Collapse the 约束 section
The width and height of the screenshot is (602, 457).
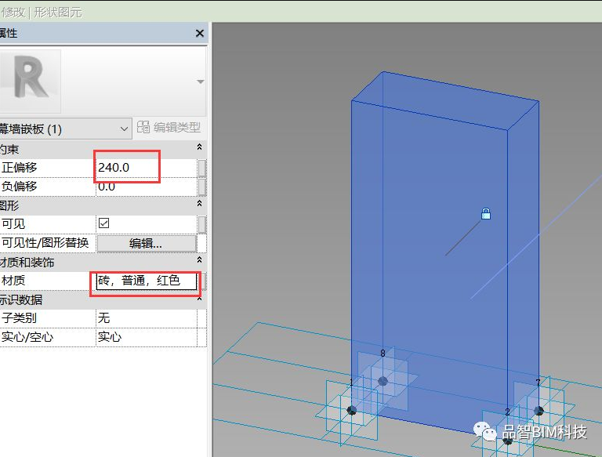[199, 147]
